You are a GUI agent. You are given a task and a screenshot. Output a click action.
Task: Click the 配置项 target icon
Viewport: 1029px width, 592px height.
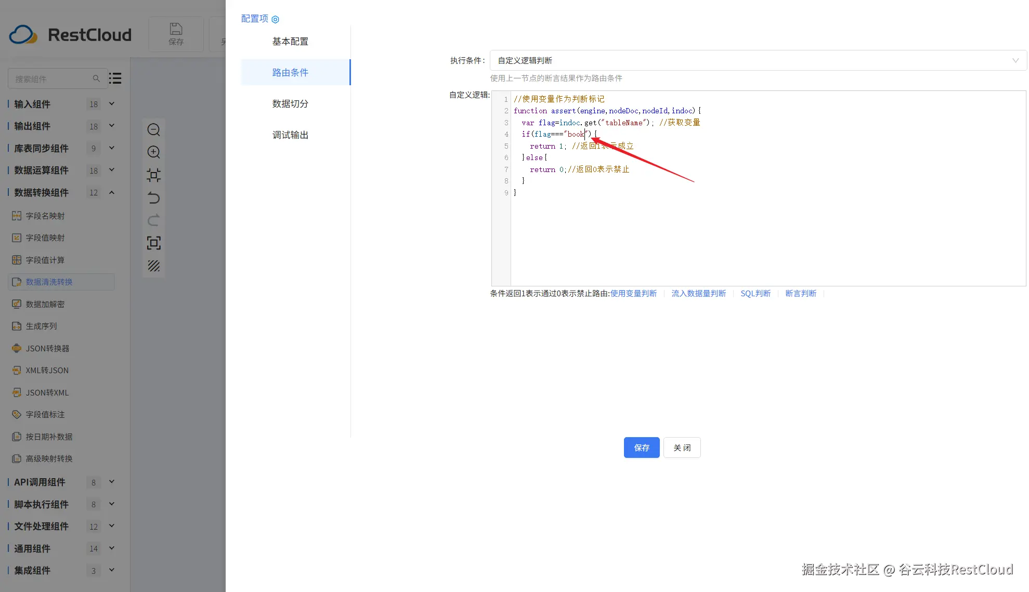[x=276, y=19]
